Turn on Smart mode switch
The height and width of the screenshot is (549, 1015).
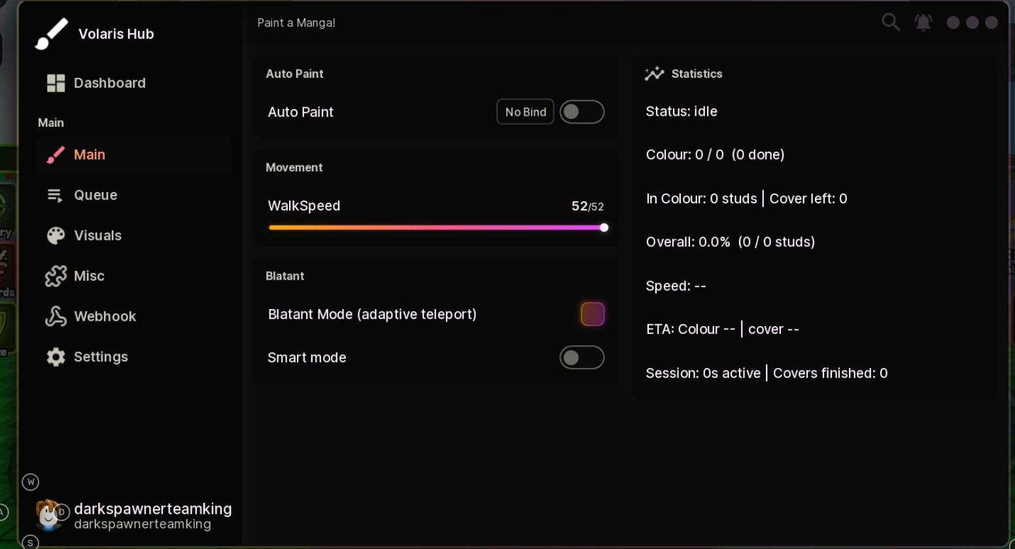click(x=582, y=358)
